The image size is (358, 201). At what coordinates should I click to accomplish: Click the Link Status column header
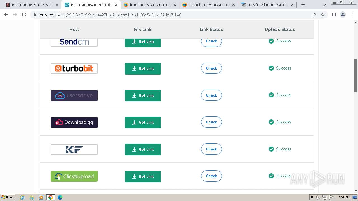pyautogui.click(x=211, y=29)
